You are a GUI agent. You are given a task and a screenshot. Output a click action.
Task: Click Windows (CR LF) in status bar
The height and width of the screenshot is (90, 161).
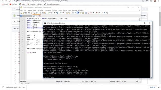pyautogui.click(x=115, y=82)
